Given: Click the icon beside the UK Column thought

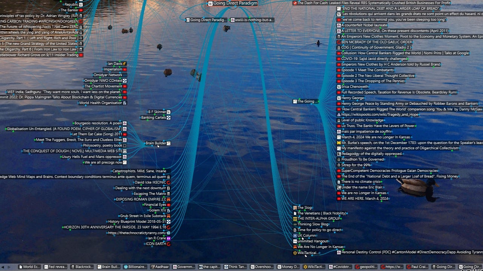Looking at the screenshot, I should click(295, 236).
